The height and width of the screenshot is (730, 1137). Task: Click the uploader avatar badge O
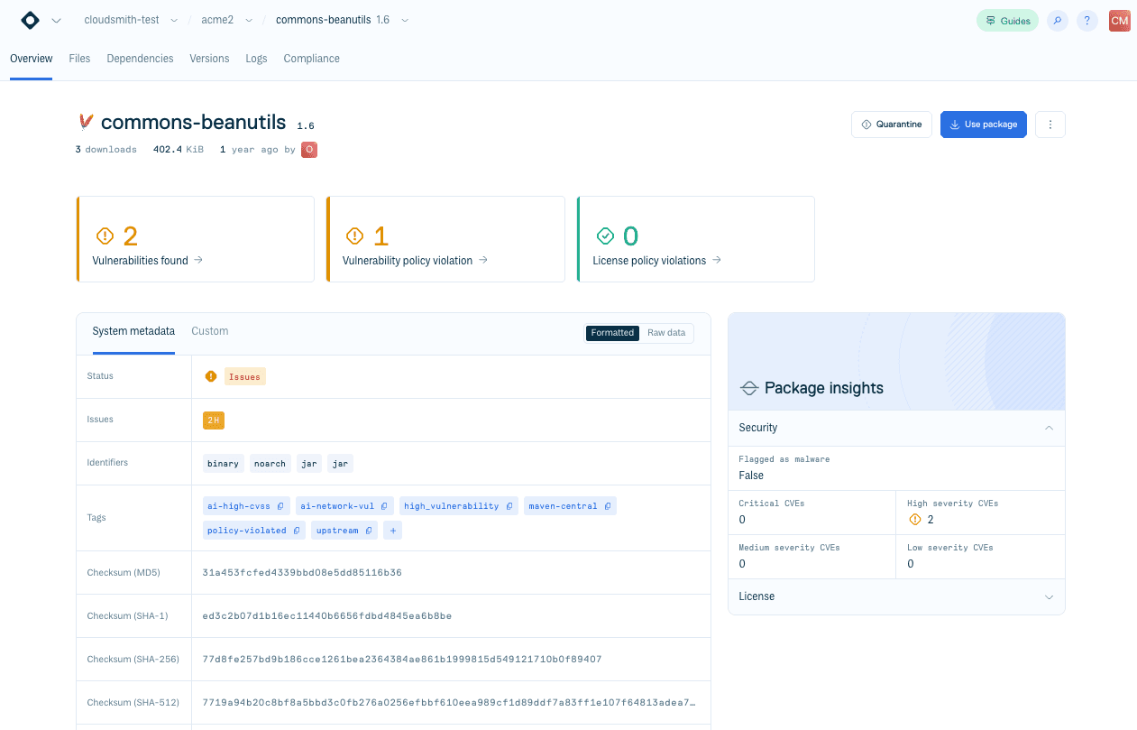[x=309, y=150]
